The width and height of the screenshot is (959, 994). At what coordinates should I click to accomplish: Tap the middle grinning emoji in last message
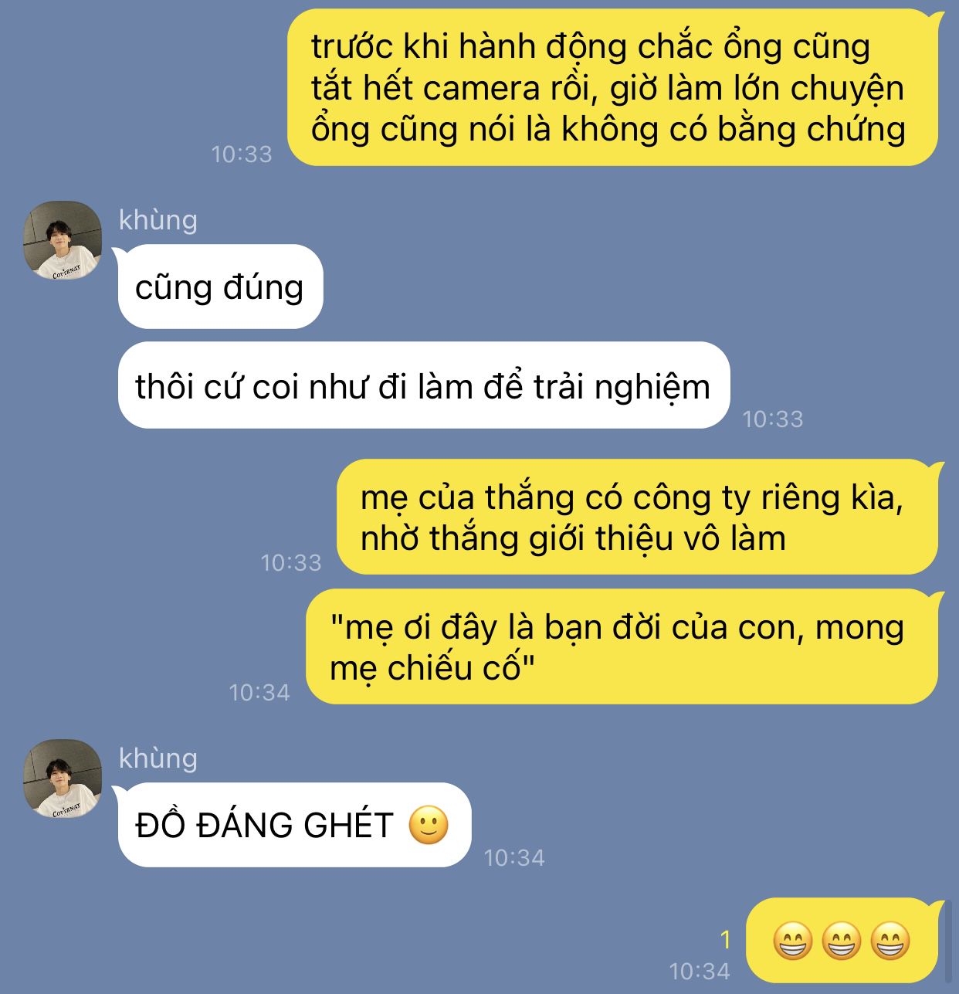click(x=841, y=941)
